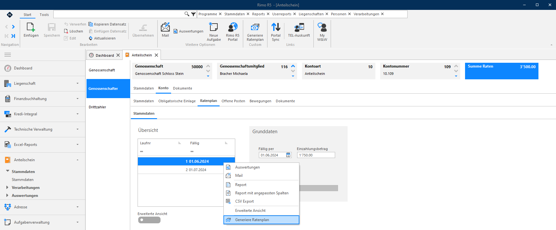Expand the Verarbeitungen tree node
Image resolution: width=556 pixels, height=230 pixels.
pos(7,187)
